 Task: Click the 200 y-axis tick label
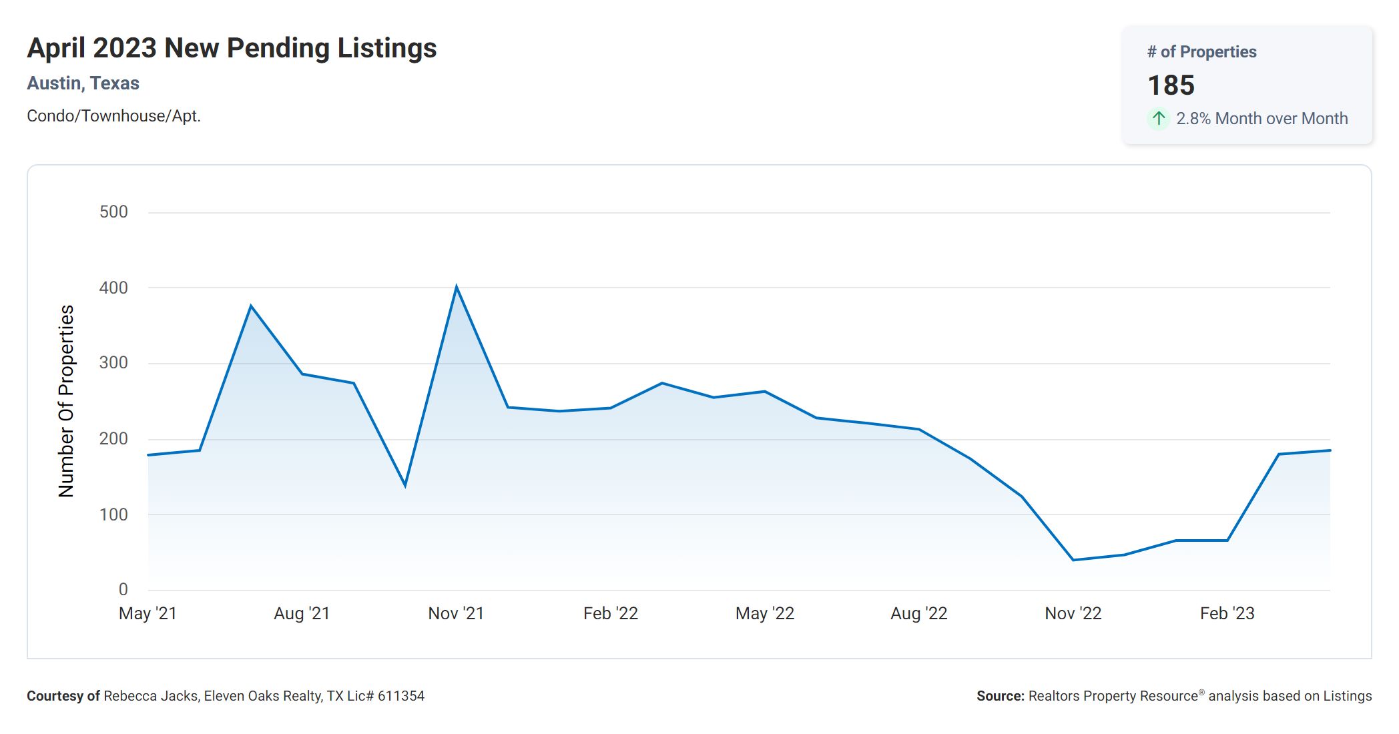(x=113, y=439)
